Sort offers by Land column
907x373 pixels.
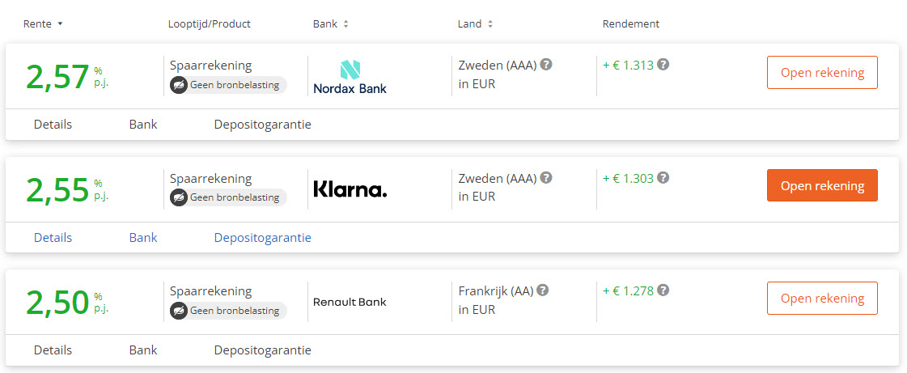point(475,24)
